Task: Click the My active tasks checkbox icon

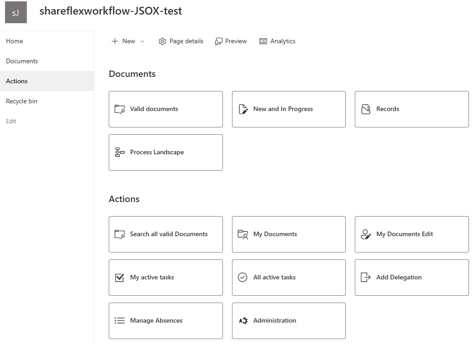Action: point(120,278)
